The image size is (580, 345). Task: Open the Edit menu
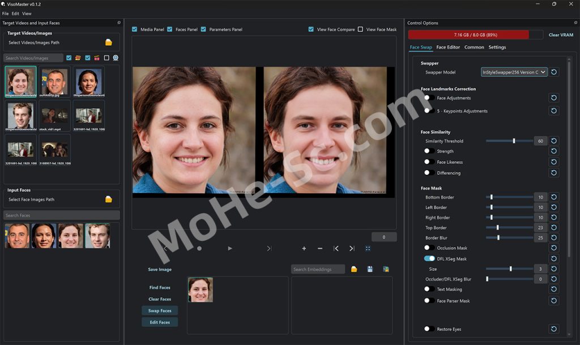(15, 13)
